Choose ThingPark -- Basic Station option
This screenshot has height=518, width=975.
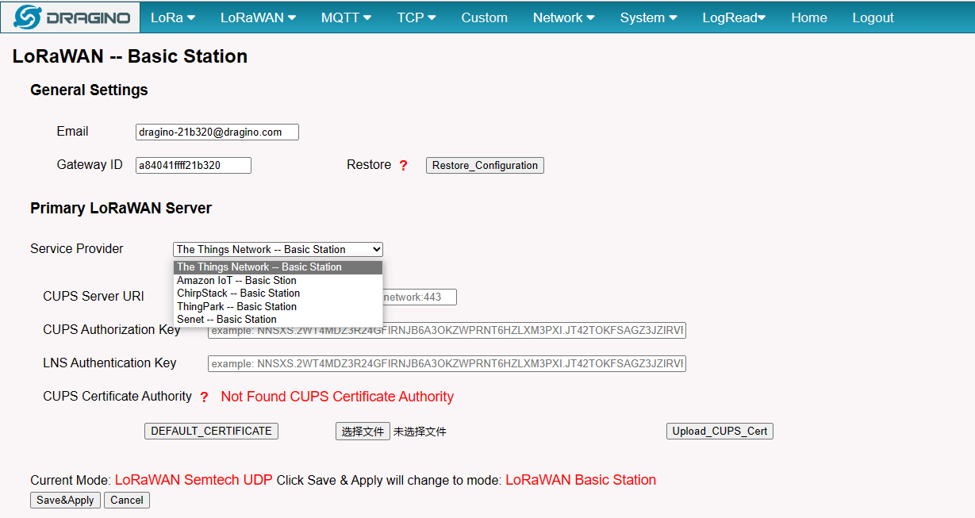(278, 306)
